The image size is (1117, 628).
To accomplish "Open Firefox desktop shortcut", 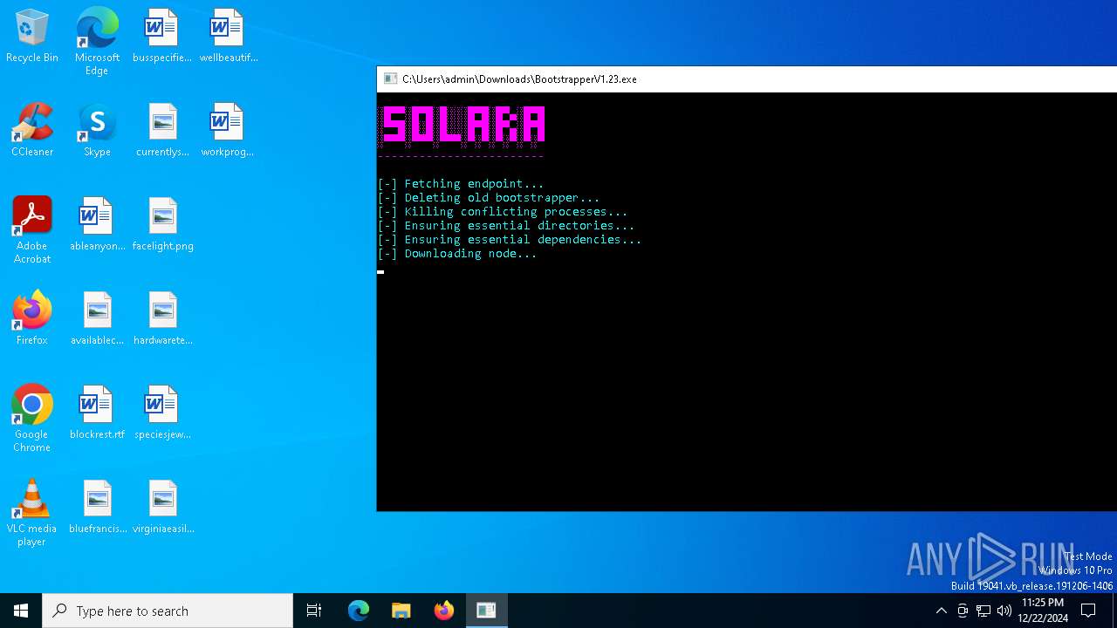I will (32, 319).
